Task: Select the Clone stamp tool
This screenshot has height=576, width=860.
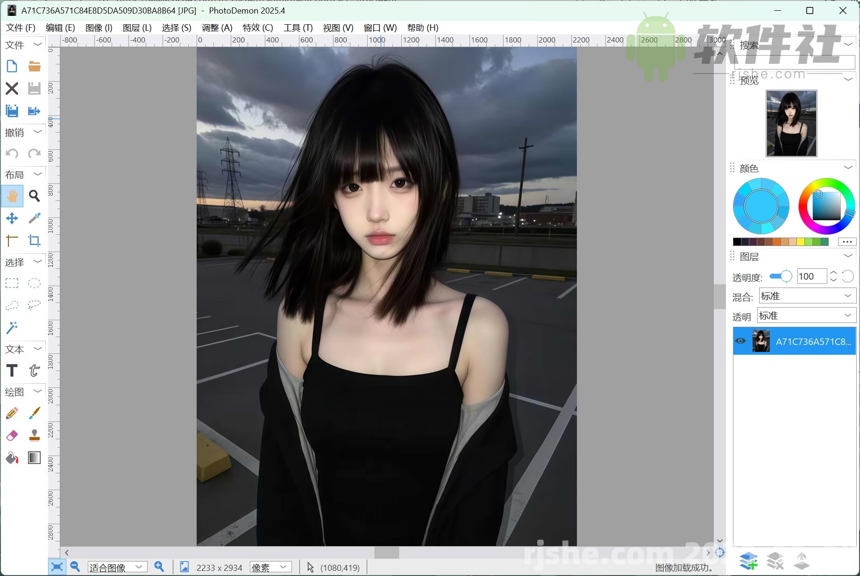Action: click(34, 436)
